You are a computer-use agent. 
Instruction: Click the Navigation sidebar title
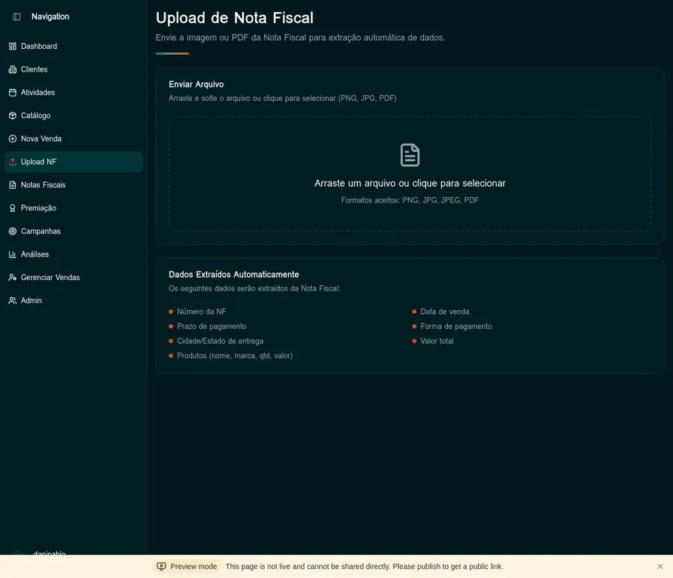50,17
